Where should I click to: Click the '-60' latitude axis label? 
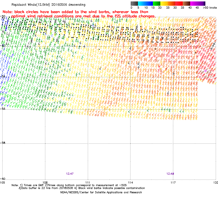click(3, 179)
